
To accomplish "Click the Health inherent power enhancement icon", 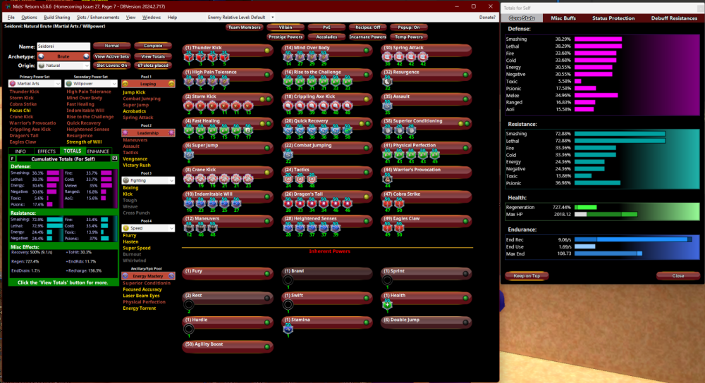I will point(387,304).
